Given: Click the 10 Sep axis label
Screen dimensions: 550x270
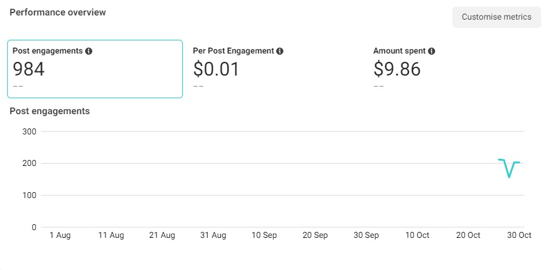Looking at the screenshot, I should 264,236.
